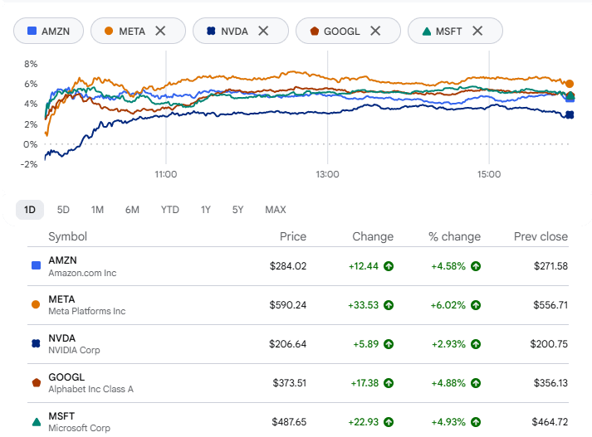Image resolution: width=592 pixels, height=437 pixels.
Task: Switch chart to 1Y range
Action: 205,210
